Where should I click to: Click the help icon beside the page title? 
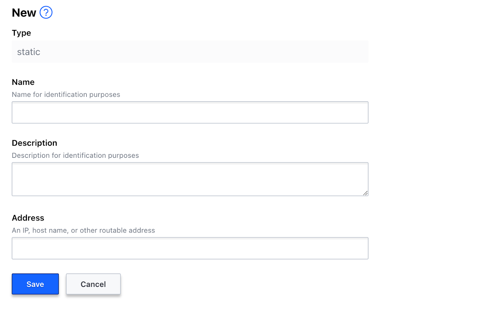tap(46, 13)
